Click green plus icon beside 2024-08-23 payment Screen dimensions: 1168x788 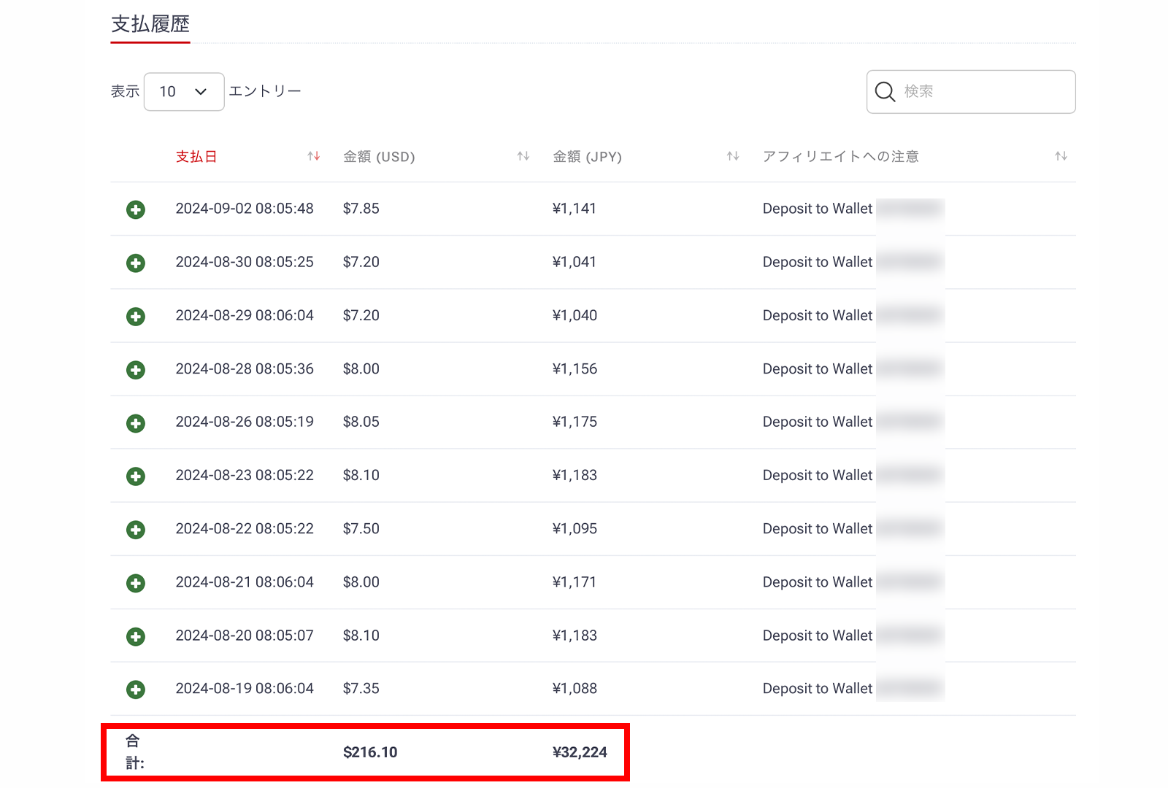click(x=136, y=476)
